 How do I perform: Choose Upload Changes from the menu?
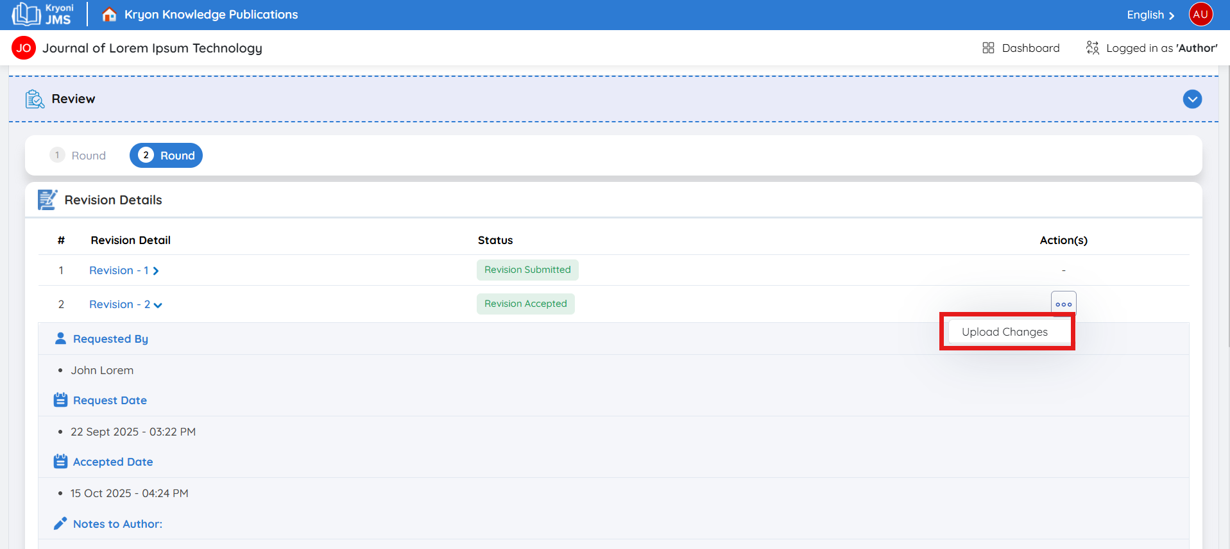tap(1004, 332)
